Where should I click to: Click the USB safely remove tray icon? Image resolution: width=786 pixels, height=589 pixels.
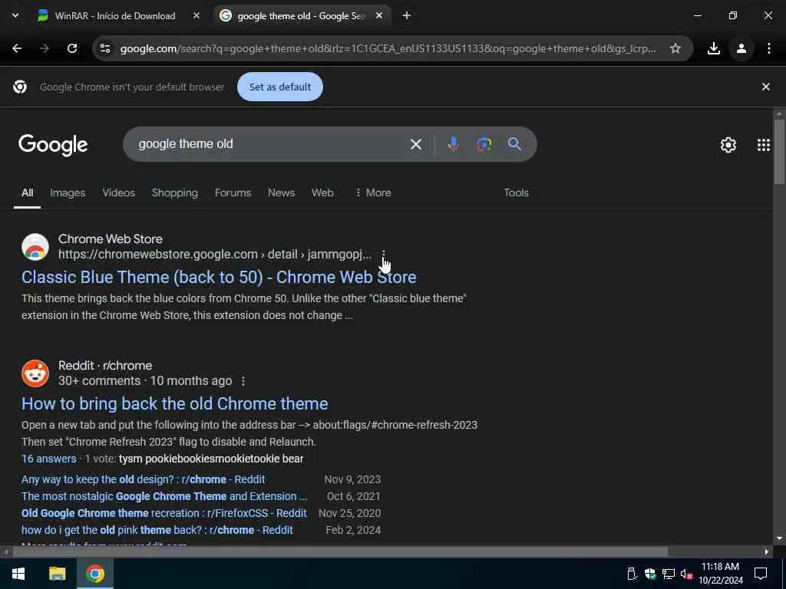coord(632,574)
